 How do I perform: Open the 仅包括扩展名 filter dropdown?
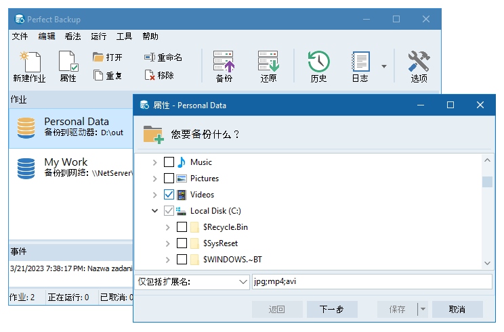point(243,282)
